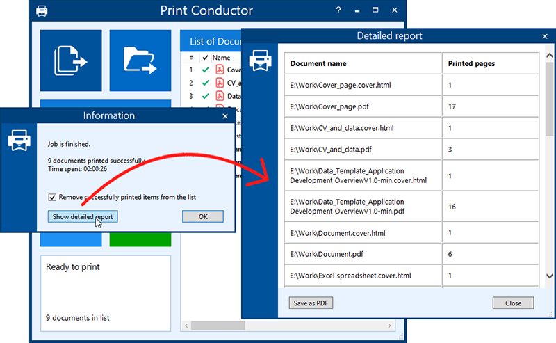
Task: Click PDF icon of document row 3
Action: click(x=220, y=96)
